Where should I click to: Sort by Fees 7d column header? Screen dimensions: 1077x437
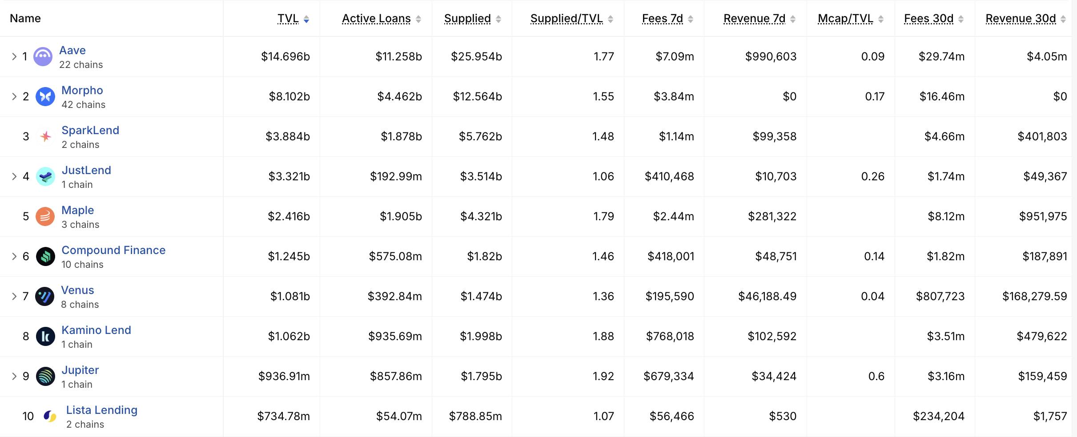click(668, 19)
